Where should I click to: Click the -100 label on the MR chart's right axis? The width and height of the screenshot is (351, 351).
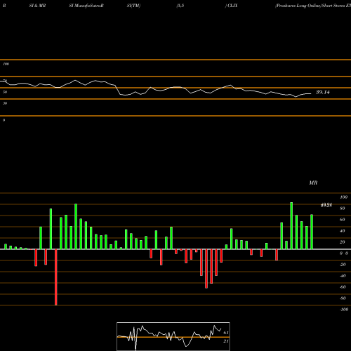[344, 310]
